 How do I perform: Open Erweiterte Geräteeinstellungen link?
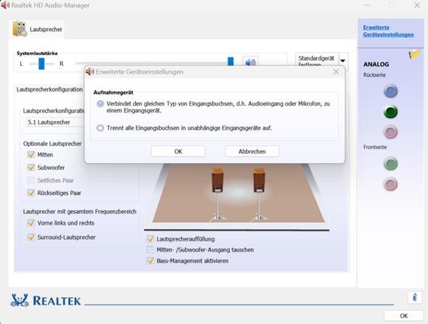point(388,31)
